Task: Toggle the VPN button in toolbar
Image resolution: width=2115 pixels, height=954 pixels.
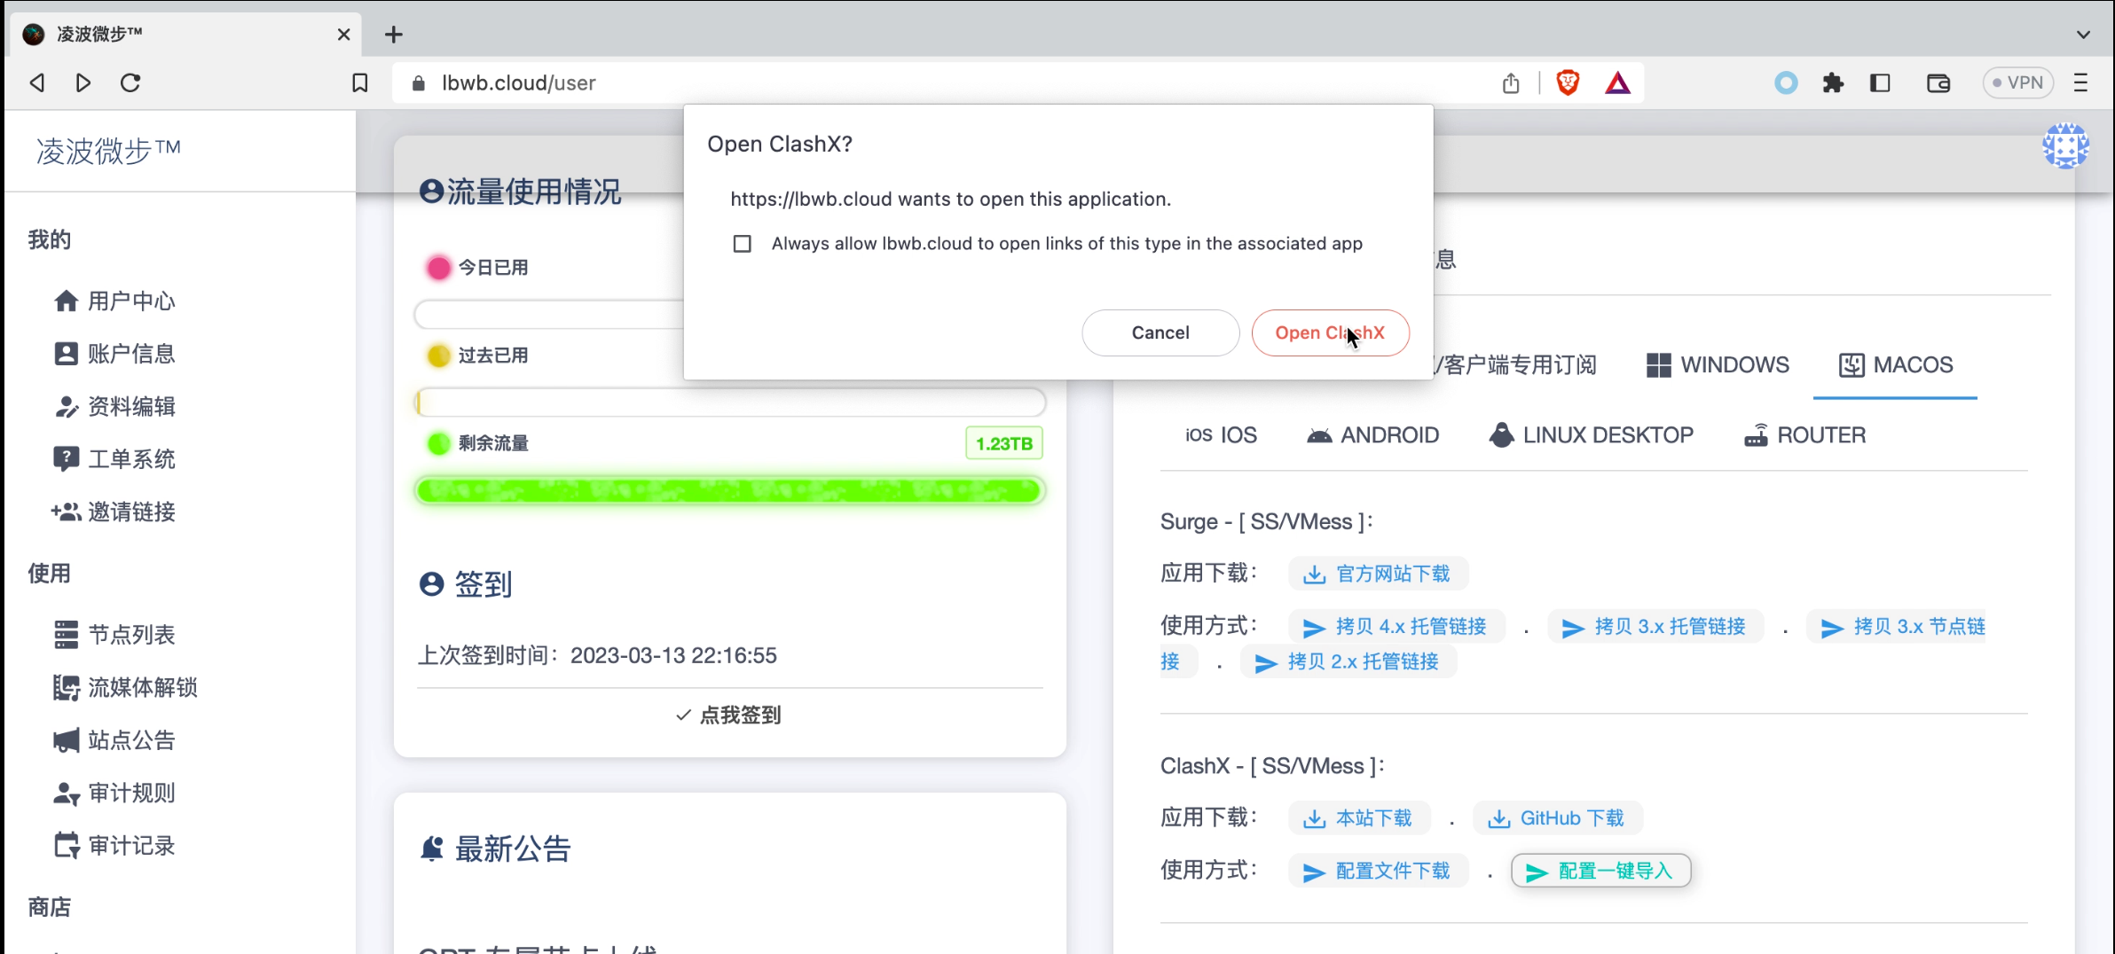Action: coord(2017,83)
